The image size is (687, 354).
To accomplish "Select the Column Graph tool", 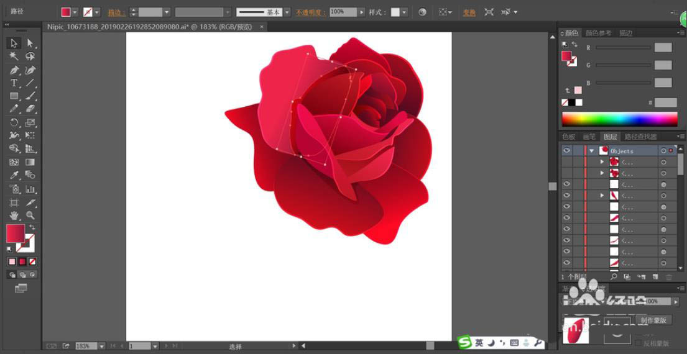I will [x=30, y=189].
